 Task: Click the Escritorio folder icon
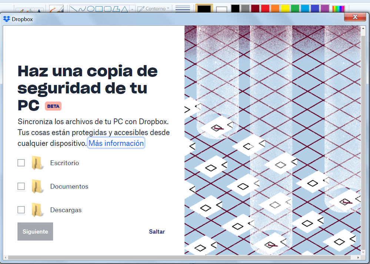37,163
